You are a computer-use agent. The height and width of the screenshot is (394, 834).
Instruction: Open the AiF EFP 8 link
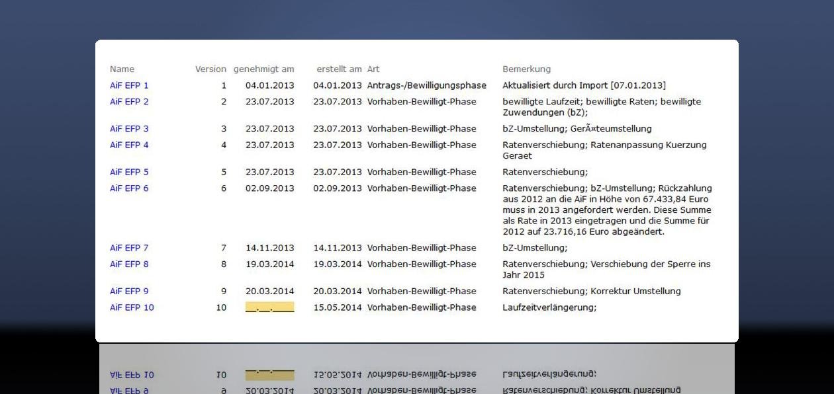point(129,264)
